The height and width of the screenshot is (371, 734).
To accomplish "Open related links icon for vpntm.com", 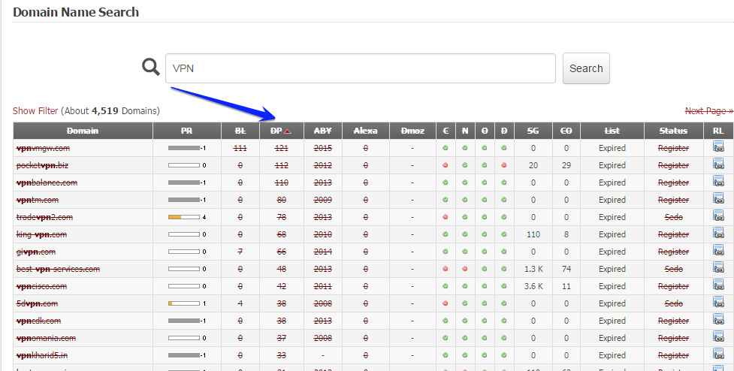I will [718, 198].
